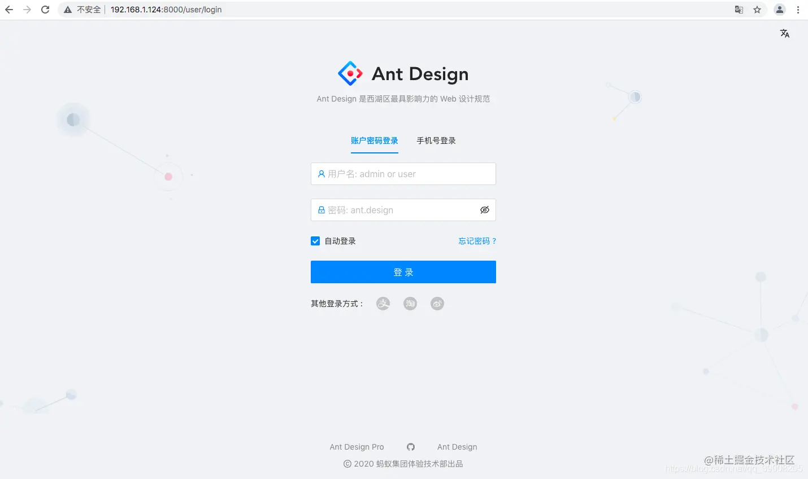
Task: Switch to the 手机号登录 tab
Action: (x=436, y=140)
